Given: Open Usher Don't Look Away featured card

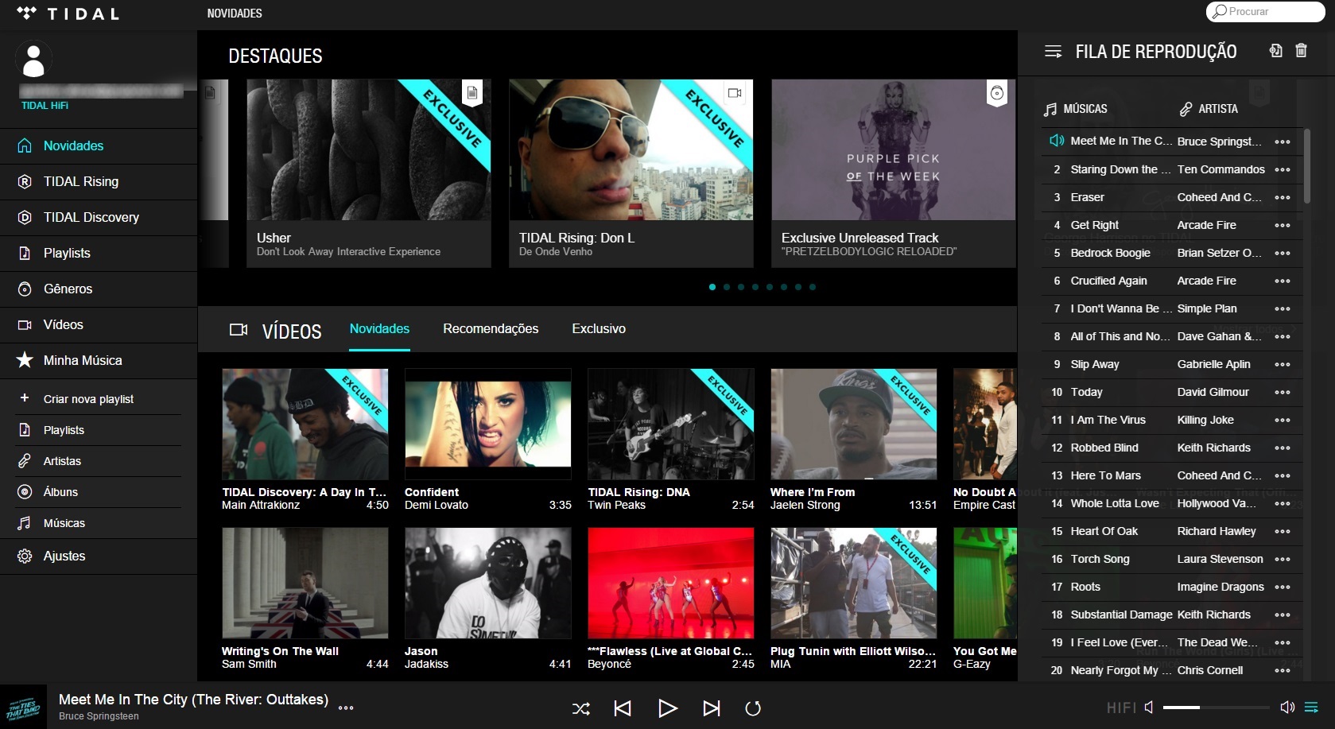Looking at the screenshot, I should click(x=369, y=173).
